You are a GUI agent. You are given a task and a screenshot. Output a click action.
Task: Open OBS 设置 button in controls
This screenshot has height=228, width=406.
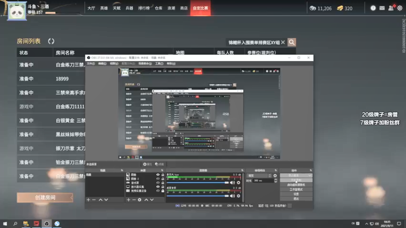pos(296,194)
